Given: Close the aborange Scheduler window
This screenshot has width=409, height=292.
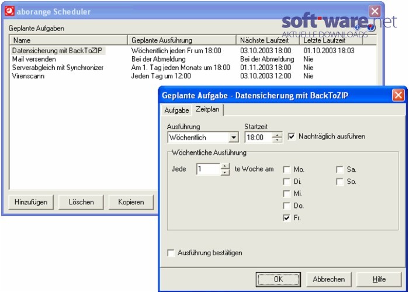Looking at the screenshot, I should coord(375,11).
